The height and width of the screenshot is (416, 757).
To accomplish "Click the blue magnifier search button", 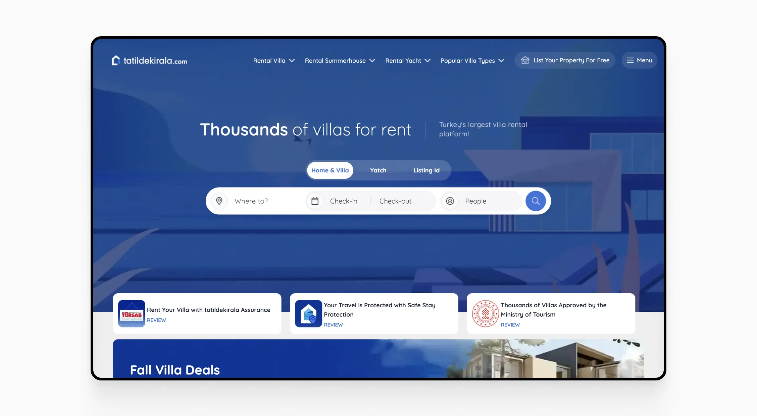I will click(536, 201).
